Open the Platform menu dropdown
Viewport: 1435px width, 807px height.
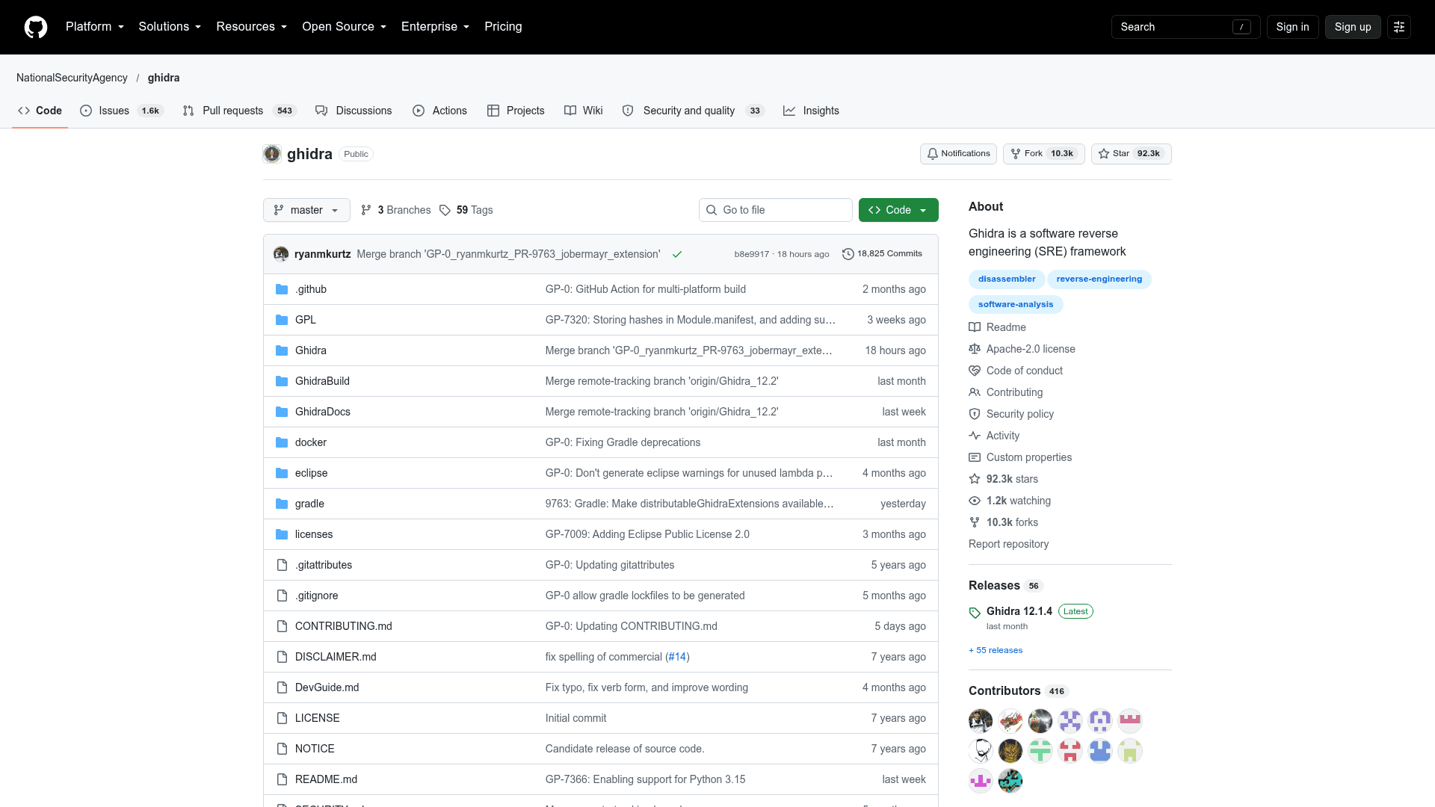click(95, 27)
